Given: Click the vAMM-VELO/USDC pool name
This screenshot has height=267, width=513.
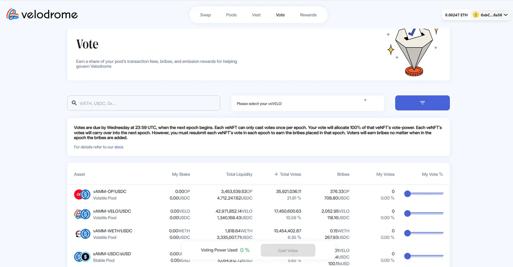Looking at the screenshot, I should (112, 211).
